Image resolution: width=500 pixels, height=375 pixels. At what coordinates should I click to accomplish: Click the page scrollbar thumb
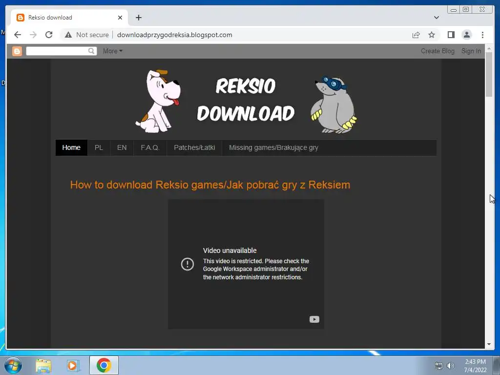[489, 75]
